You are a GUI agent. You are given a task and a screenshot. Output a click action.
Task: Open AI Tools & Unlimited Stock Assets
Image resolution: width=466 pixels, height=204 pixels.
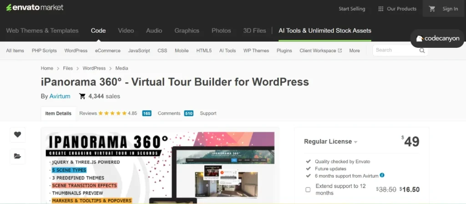[325, 31]
